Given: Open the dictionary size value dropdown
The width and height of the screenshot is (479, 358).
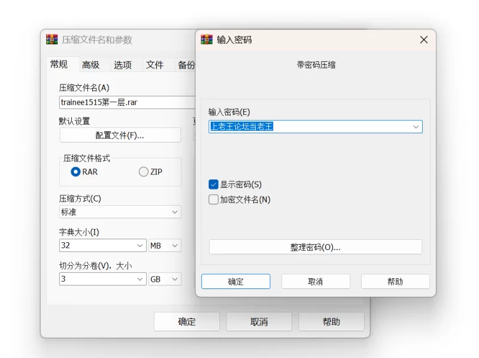Looking at the screenshot, I should click(x=140, y=246).
